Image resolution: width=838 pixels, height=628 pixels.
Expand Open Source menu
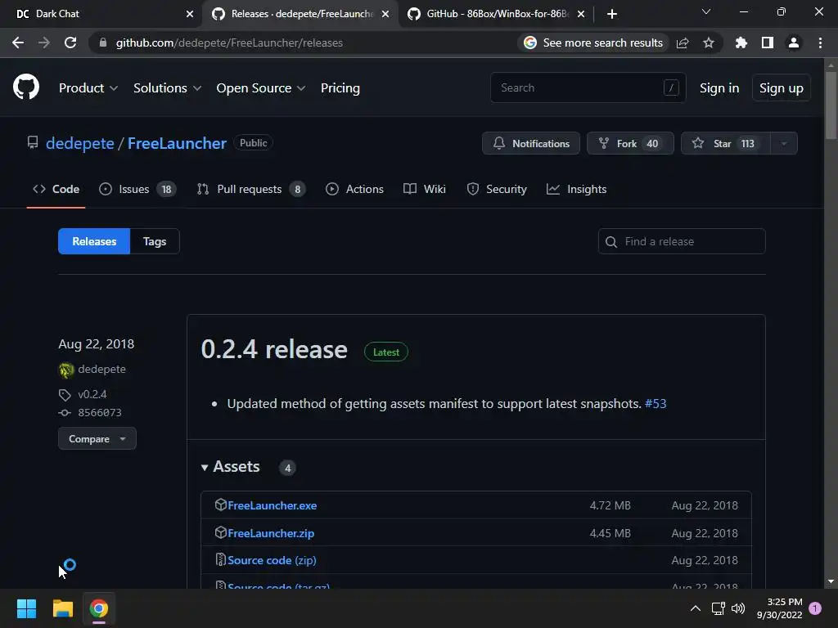tap(261, 88)
